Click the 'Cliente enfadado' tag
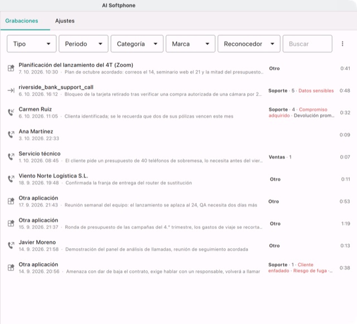The image size is (357, 324). click(x=291, y=268)
